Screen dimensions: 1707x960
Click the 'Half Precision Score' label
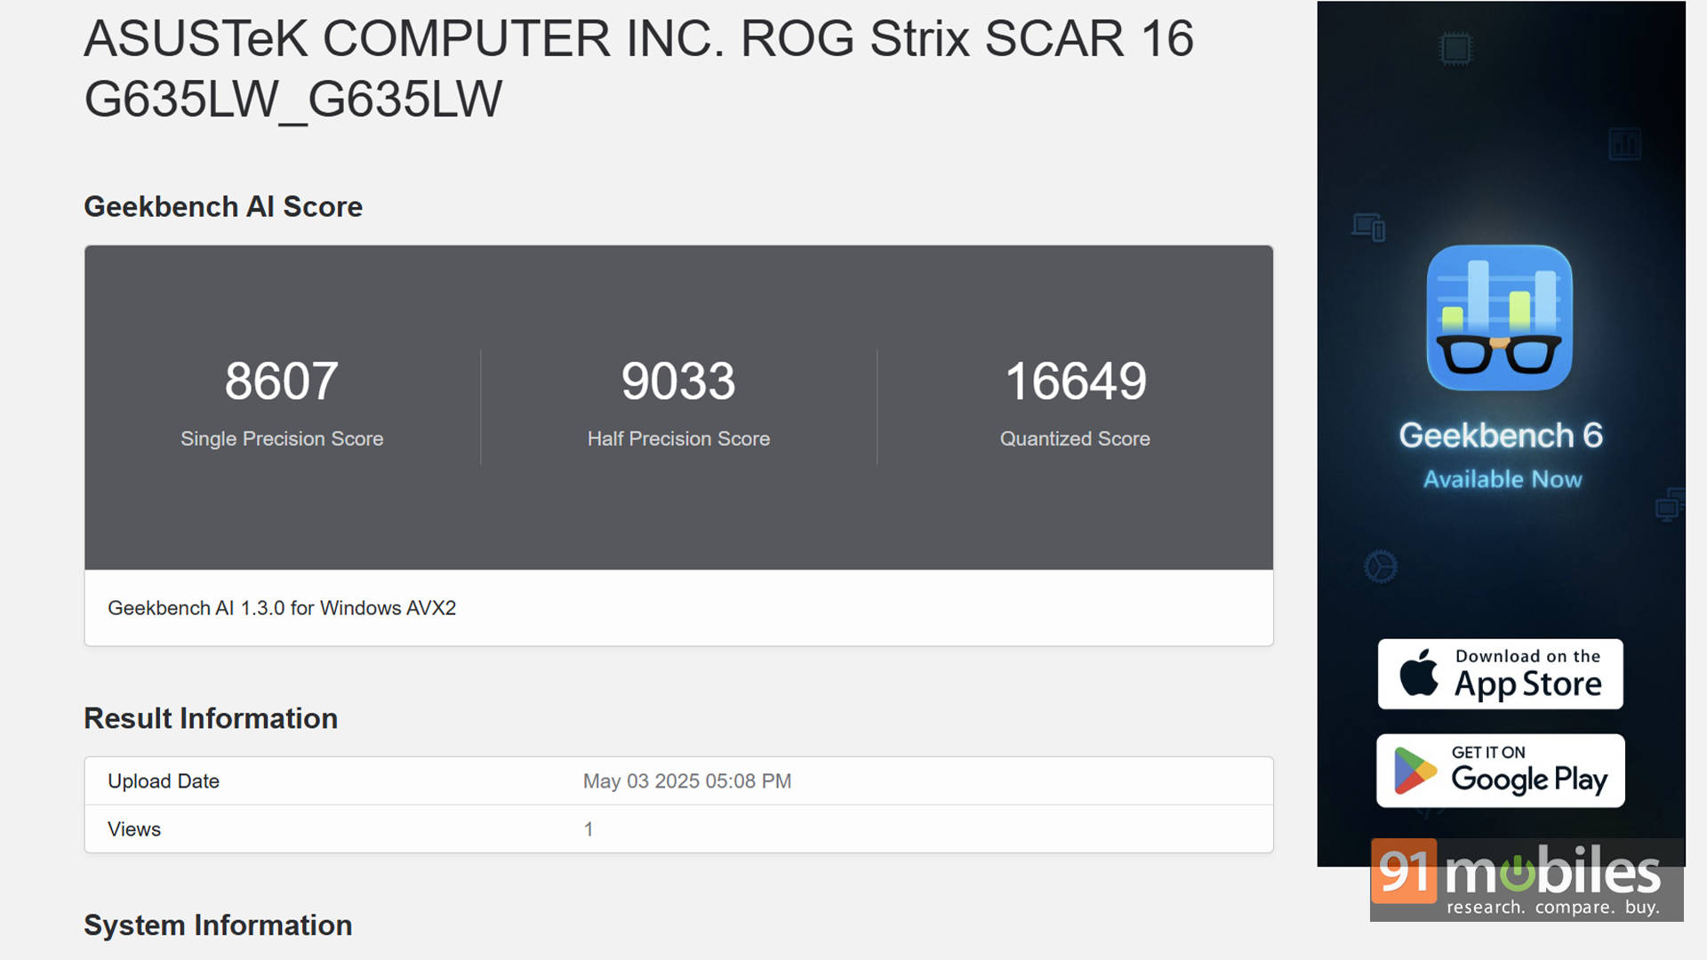(678, 438)
